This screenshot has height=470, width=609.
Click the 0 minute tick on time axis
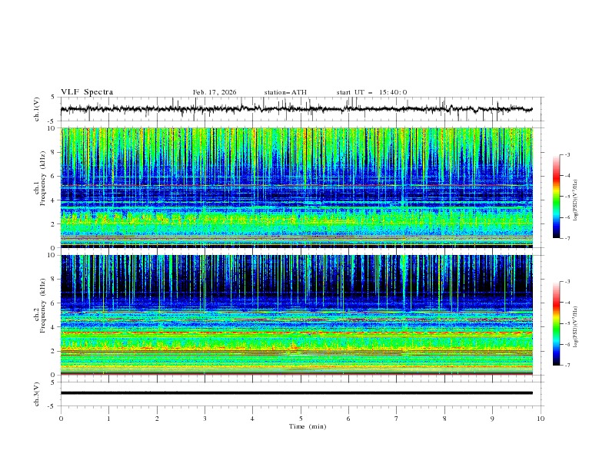61,419
